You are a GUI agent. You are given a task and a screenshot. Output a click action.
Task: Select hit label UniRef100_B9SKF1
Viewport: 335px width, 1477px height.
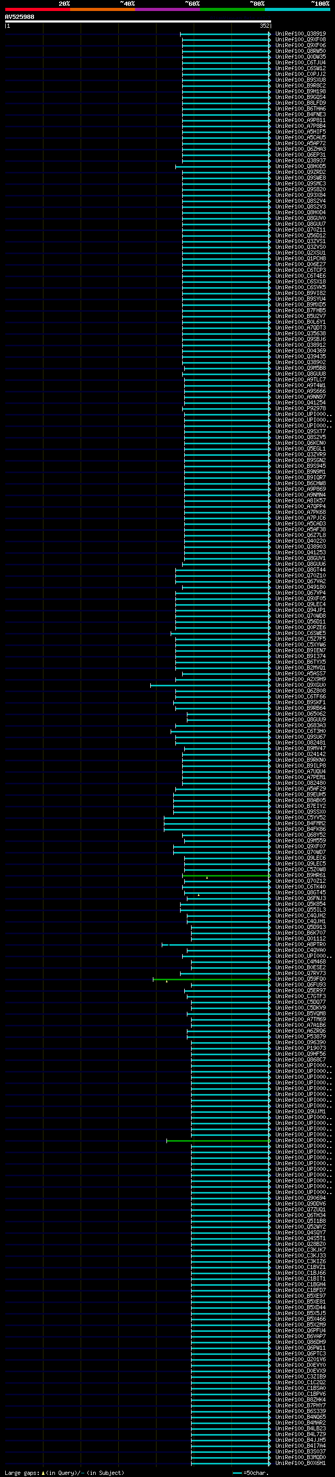(x=300, y=703)
